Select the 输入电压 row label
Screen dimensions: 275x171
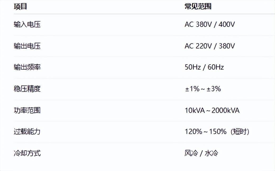[27, 25]
